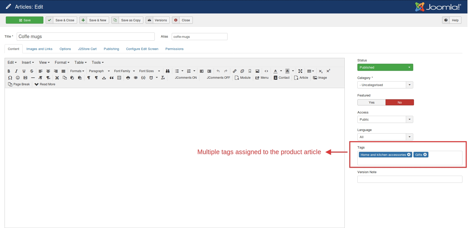The height and width of the screenshot is (228, 469).
Task: Click the source code icon
Action: point(266,71)
